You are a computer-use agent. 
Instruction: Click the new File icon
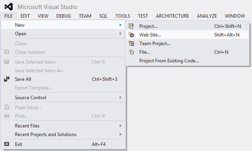(x=131, y=52)
